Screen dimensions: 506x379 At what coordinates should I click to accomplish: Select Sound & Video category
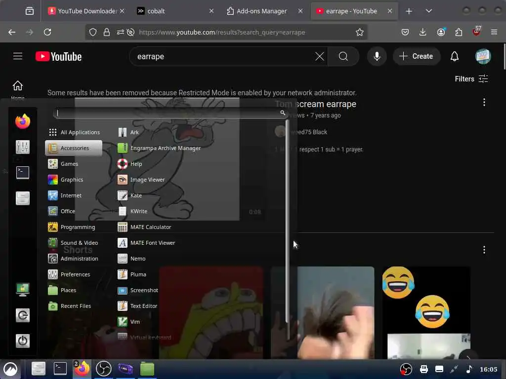73,243
